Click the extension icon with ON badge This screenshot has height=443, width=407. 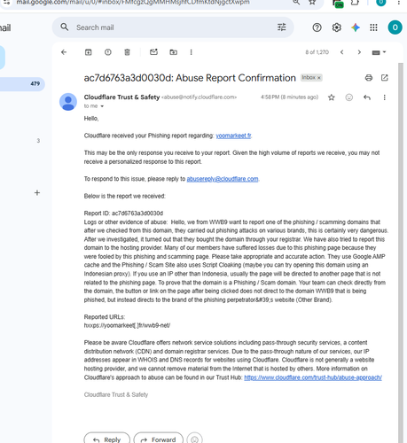[338, 4]
